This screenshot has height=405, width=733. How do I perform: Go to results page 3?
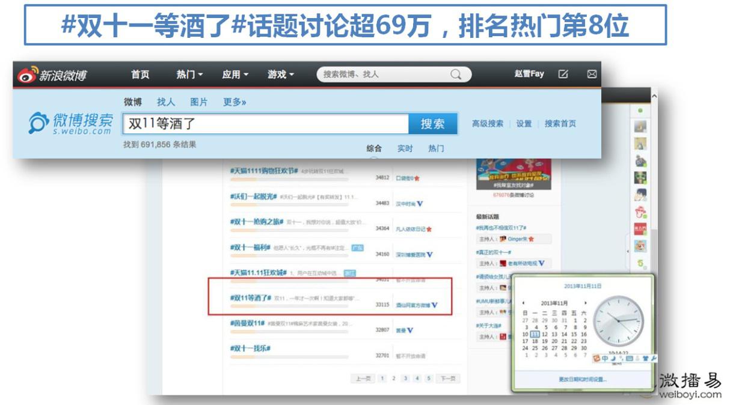tap(405, 379)
